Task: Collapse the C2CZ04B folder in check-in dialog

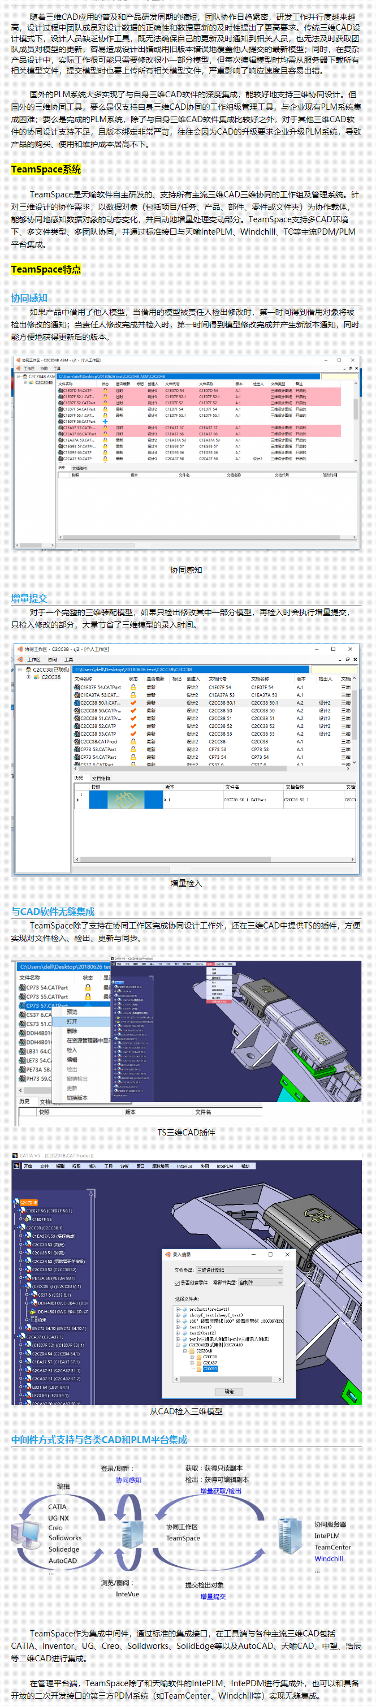Action: point(185,1351)
